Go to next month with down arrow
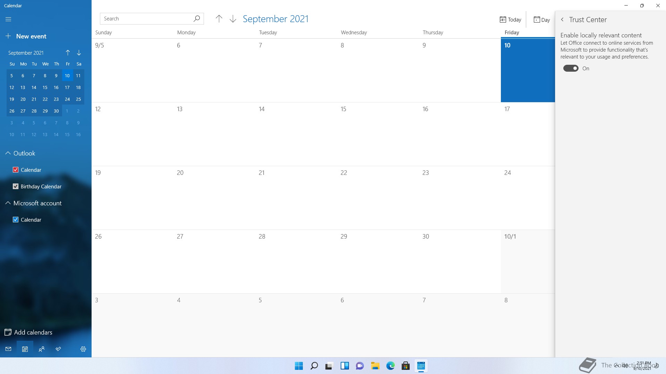 point(233,19)
